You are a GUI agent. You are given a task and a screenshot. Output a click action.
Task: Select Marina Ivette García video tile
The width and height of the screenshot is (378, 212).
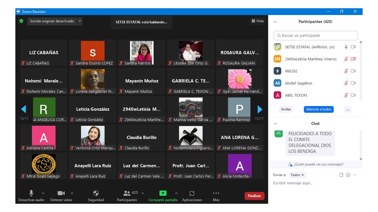(191, 109)
